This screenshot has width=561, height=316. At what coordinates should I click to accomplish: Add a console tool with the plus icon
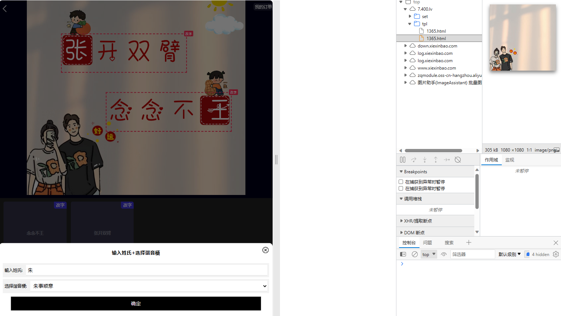pyautogui.click(x=468, y=242)
